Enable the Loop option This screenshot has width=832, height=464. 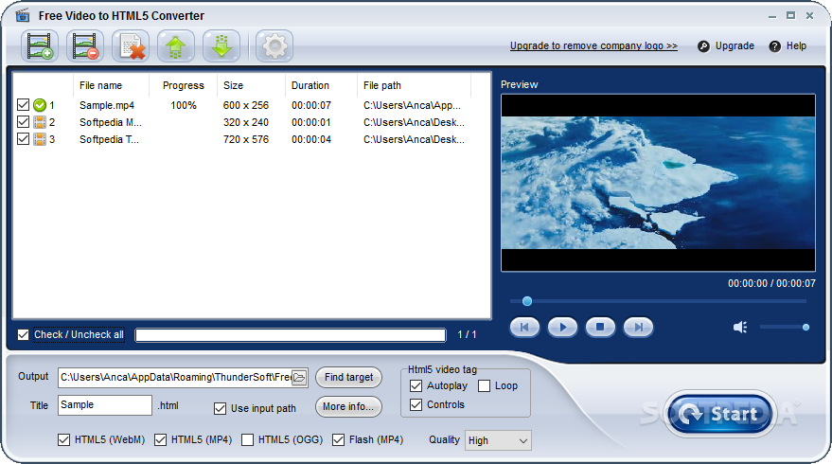coord(484,386)
